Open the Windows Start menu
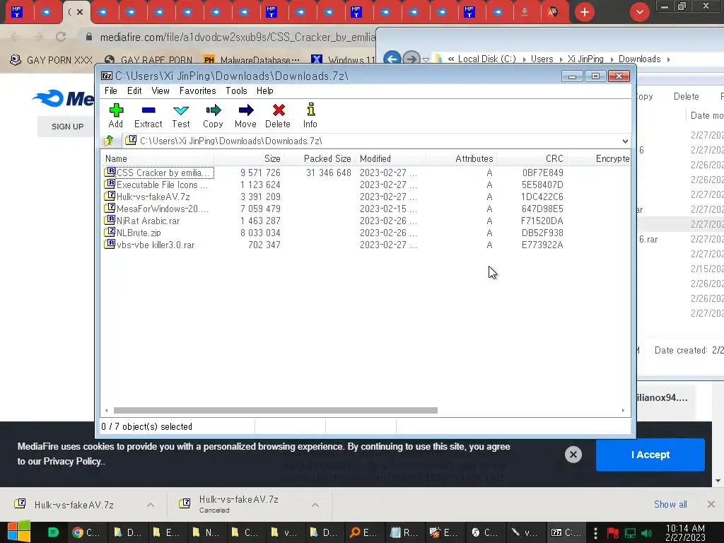The width and height of the screenshot is (724, 543). (x=18, y=532)
